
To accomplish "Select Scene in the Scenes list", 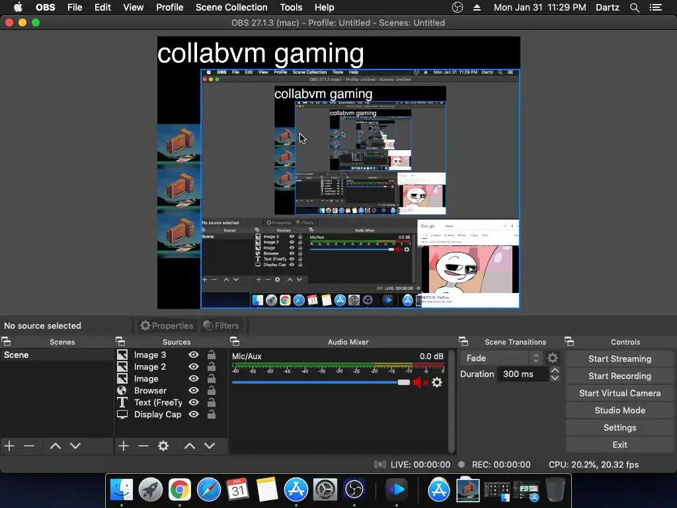I will coord(57,355).
